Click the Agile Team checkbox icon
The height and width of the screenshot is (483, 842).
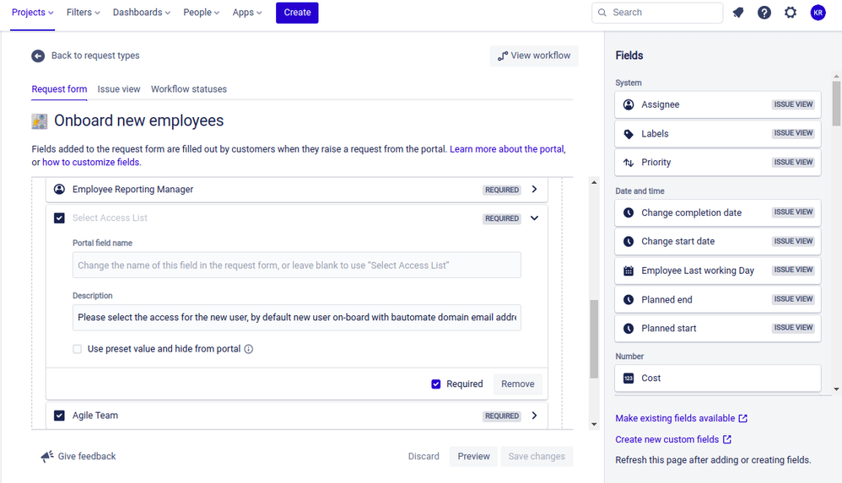pyautogui.click(x=60, y=416)
